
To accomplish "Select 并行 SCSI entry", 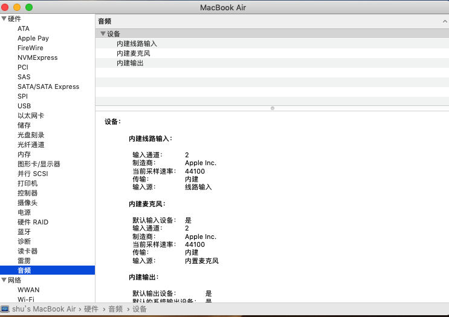I will pyautogui.click(x=33, y=174).
